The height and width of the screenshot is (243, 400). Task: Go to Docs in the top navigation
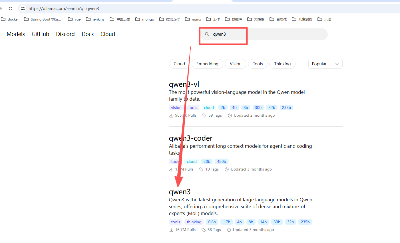88,34
